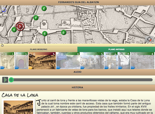Click the green audio progress slider knob
The height and width of the screenshot is (114, 155).
(11, 80)
